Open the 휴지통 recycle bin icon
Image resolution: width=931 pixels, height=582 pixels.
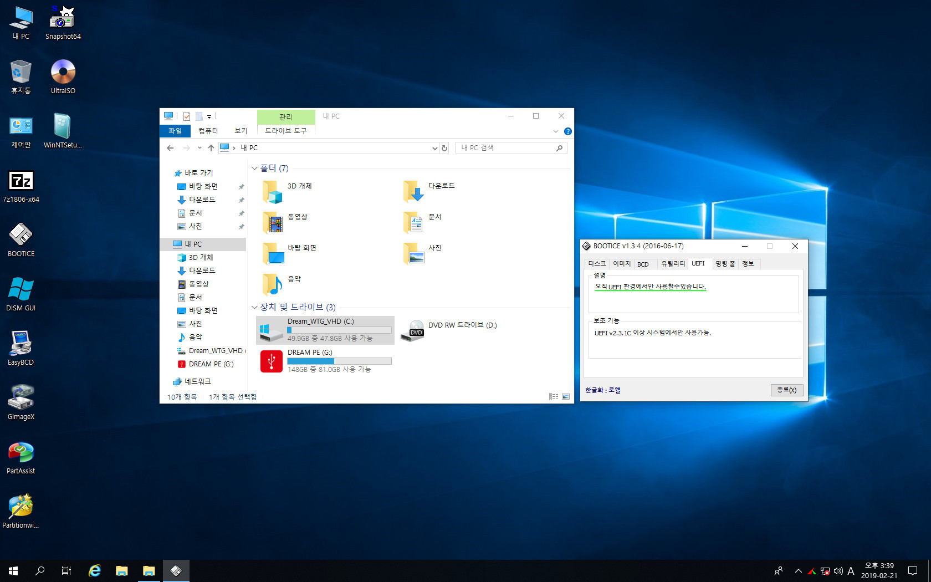[21, 77]
